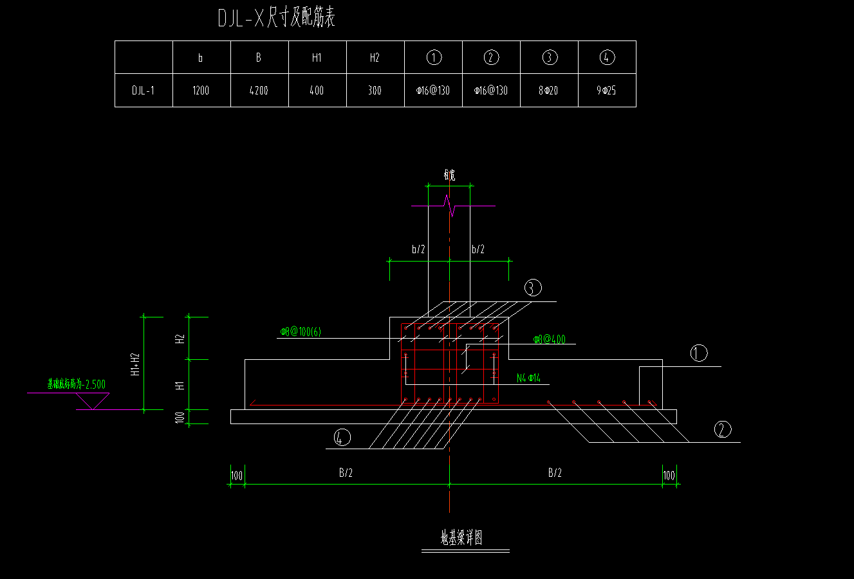Image resolution: width=854 pixels, height=579 pixels.
Task: Select 'Φ16@130' under the column ① header
Action: [x=433, y=91]
